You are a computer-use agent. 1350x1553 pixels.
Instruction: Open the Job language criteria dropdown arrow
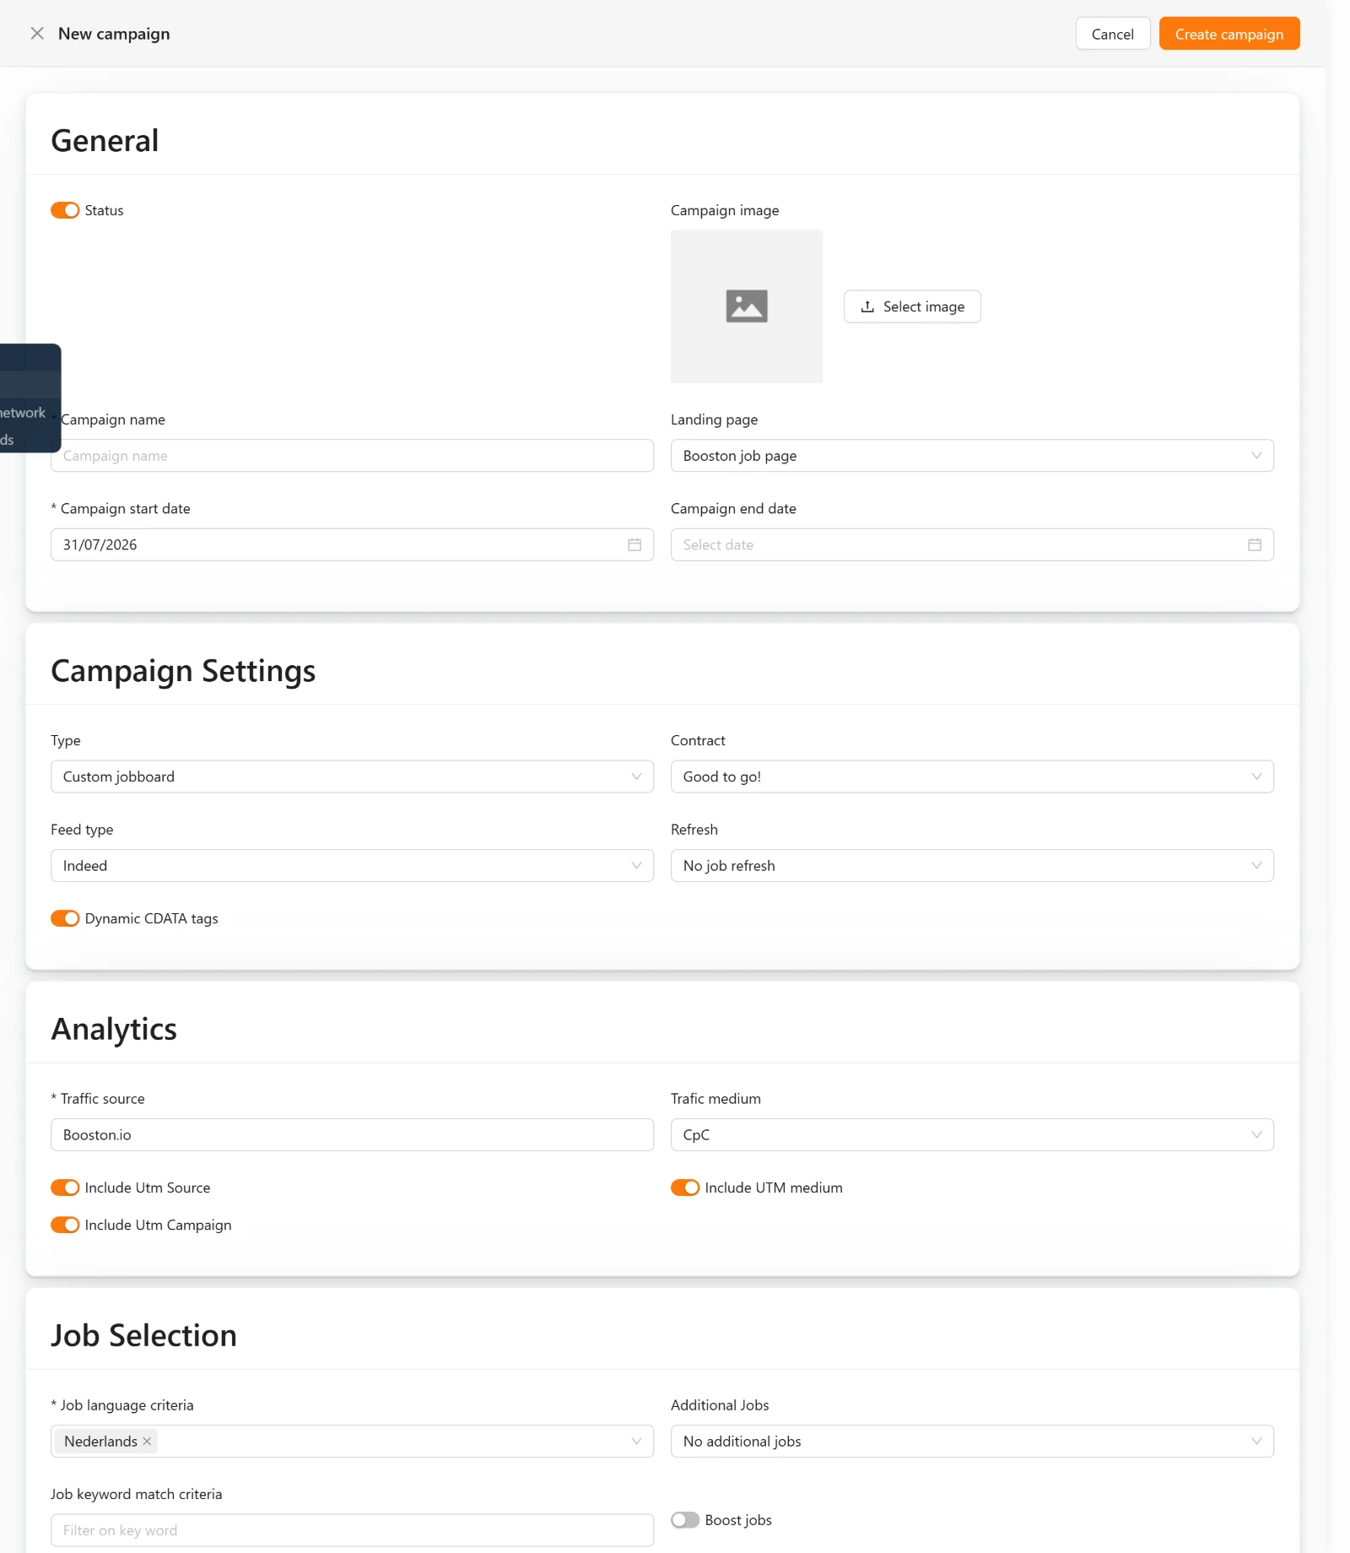click(x=636, y=1442)
